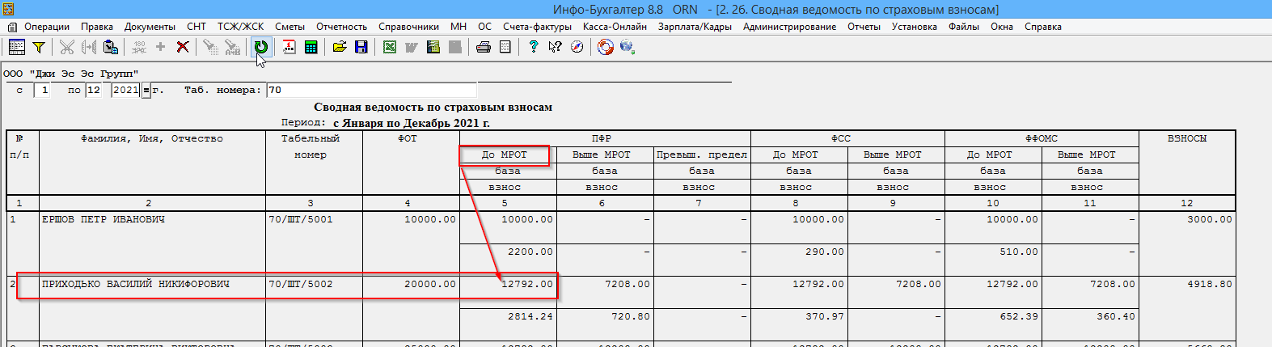
Task: Open the calendar date icon
Action: click(289, 47)
